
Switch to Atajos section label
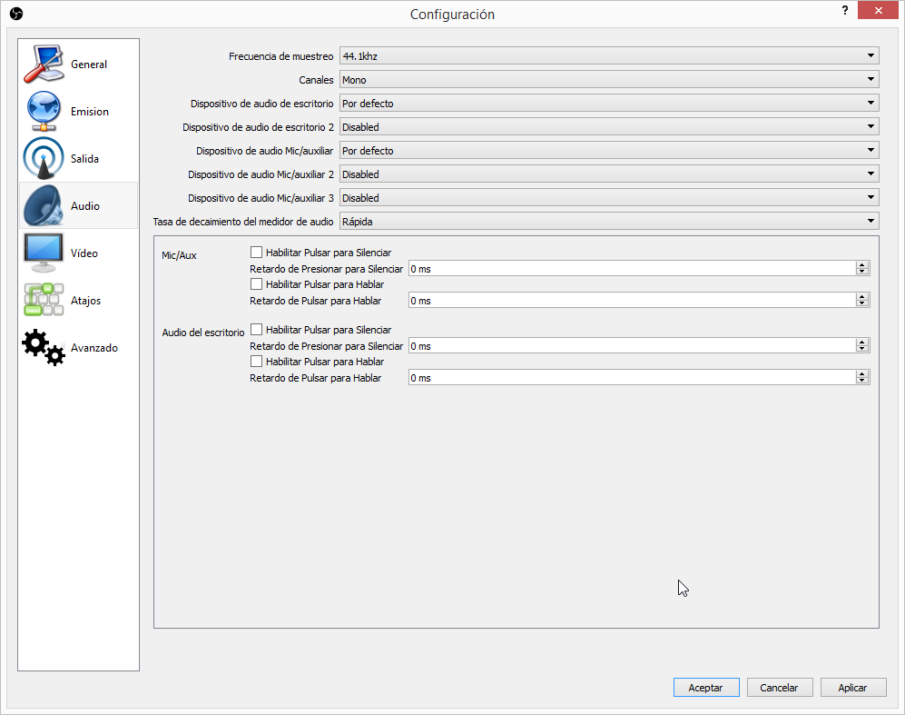pyautogui.click(x=85, y=301)
